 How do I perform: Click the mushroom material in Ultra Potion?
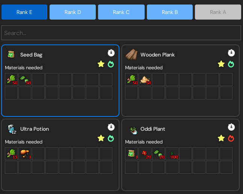(25, 154)
